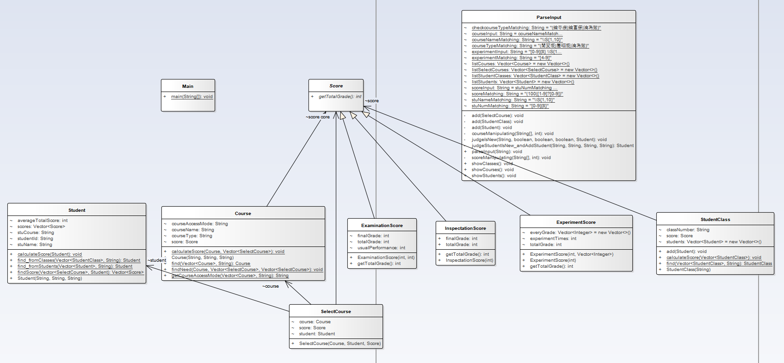Image resolution: width=784 pixels, height=363 pixels.
Task: Click the main(String[]): void operation
Action: pos(192,97)
